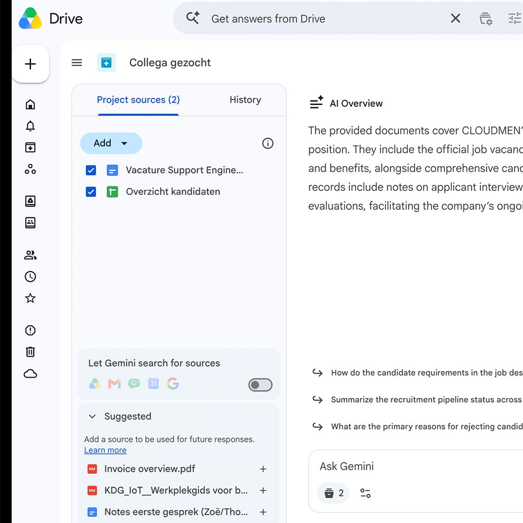Switch to the History tab
This screenshot has height=523, width=523.
245,100
